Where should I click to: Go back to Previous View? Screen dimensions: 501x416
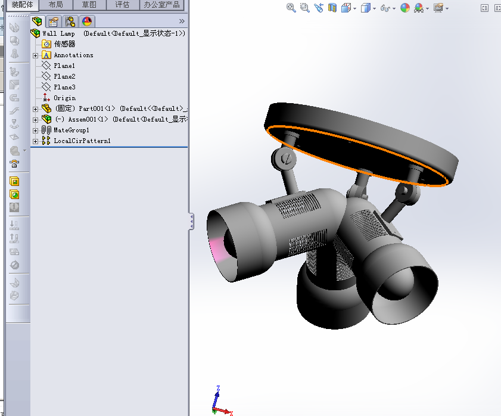[x=319, y=8]
